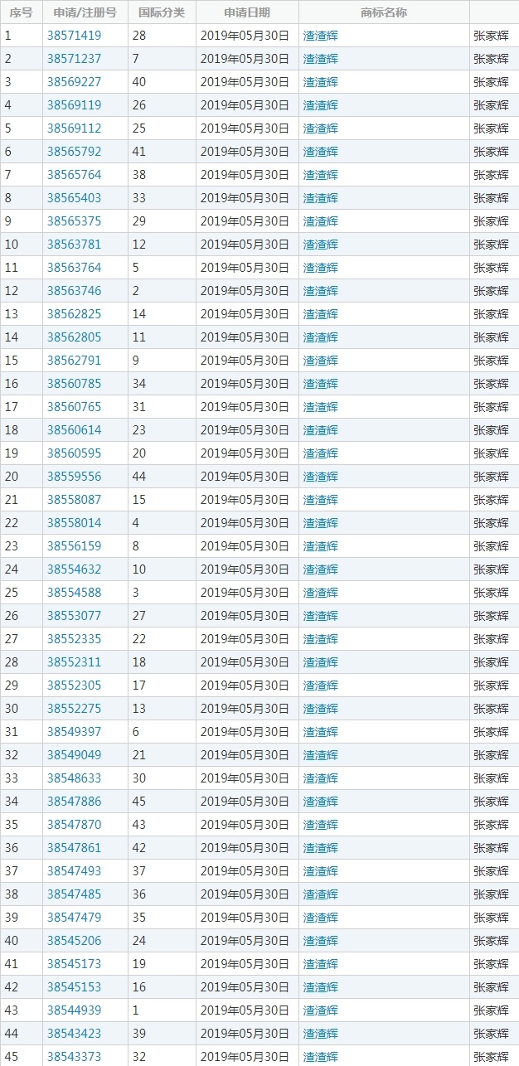Viewport: 519px width, 1066px height.
Task: Open 渣渣辉 trademark name in row 22
Action: pyautogui.click(x=320, y=523)
